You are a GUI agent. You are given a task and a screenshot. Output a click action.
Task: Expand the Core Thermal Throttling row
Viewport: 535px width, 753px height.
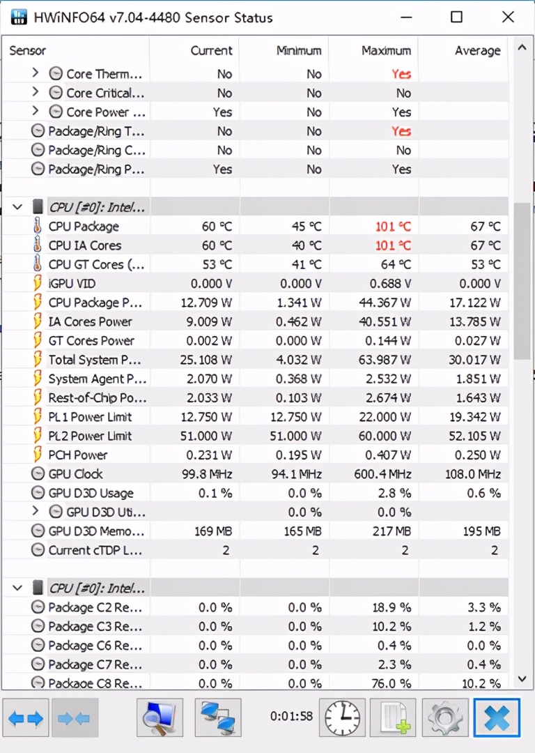coord(36,73)
